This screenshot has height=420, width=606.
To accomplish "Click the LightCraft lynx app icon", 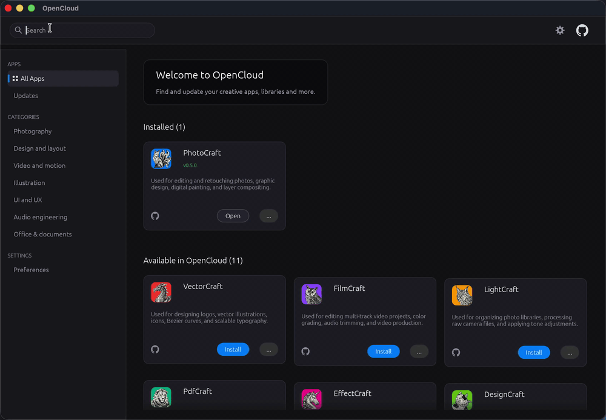I will pyautogui.click(x=462, y=295).
